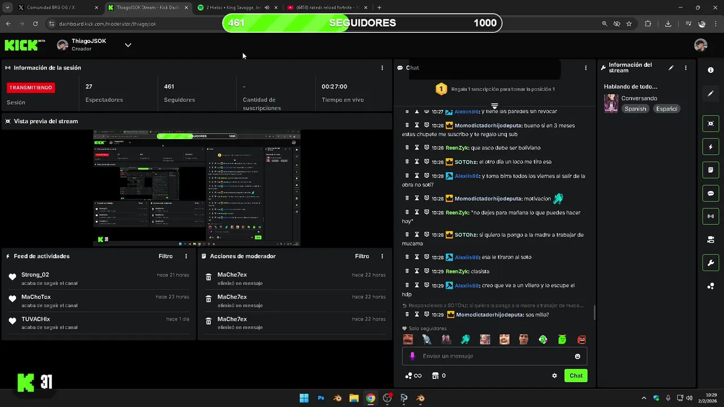Screen dimensions: 724x407
Task: Click the first MaChe7ex moderator action
Action: (x=295, y=279)
